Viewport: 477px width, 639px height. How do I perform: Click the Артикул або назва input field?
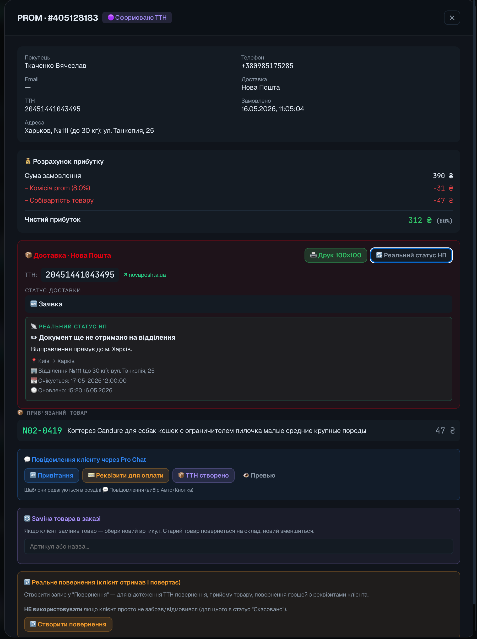(238, 546)
